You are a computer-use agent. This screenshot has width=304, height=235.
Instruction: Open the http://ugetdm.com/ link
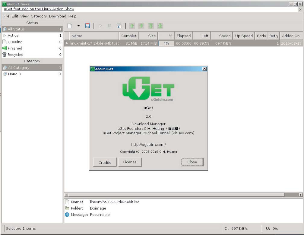148,145
